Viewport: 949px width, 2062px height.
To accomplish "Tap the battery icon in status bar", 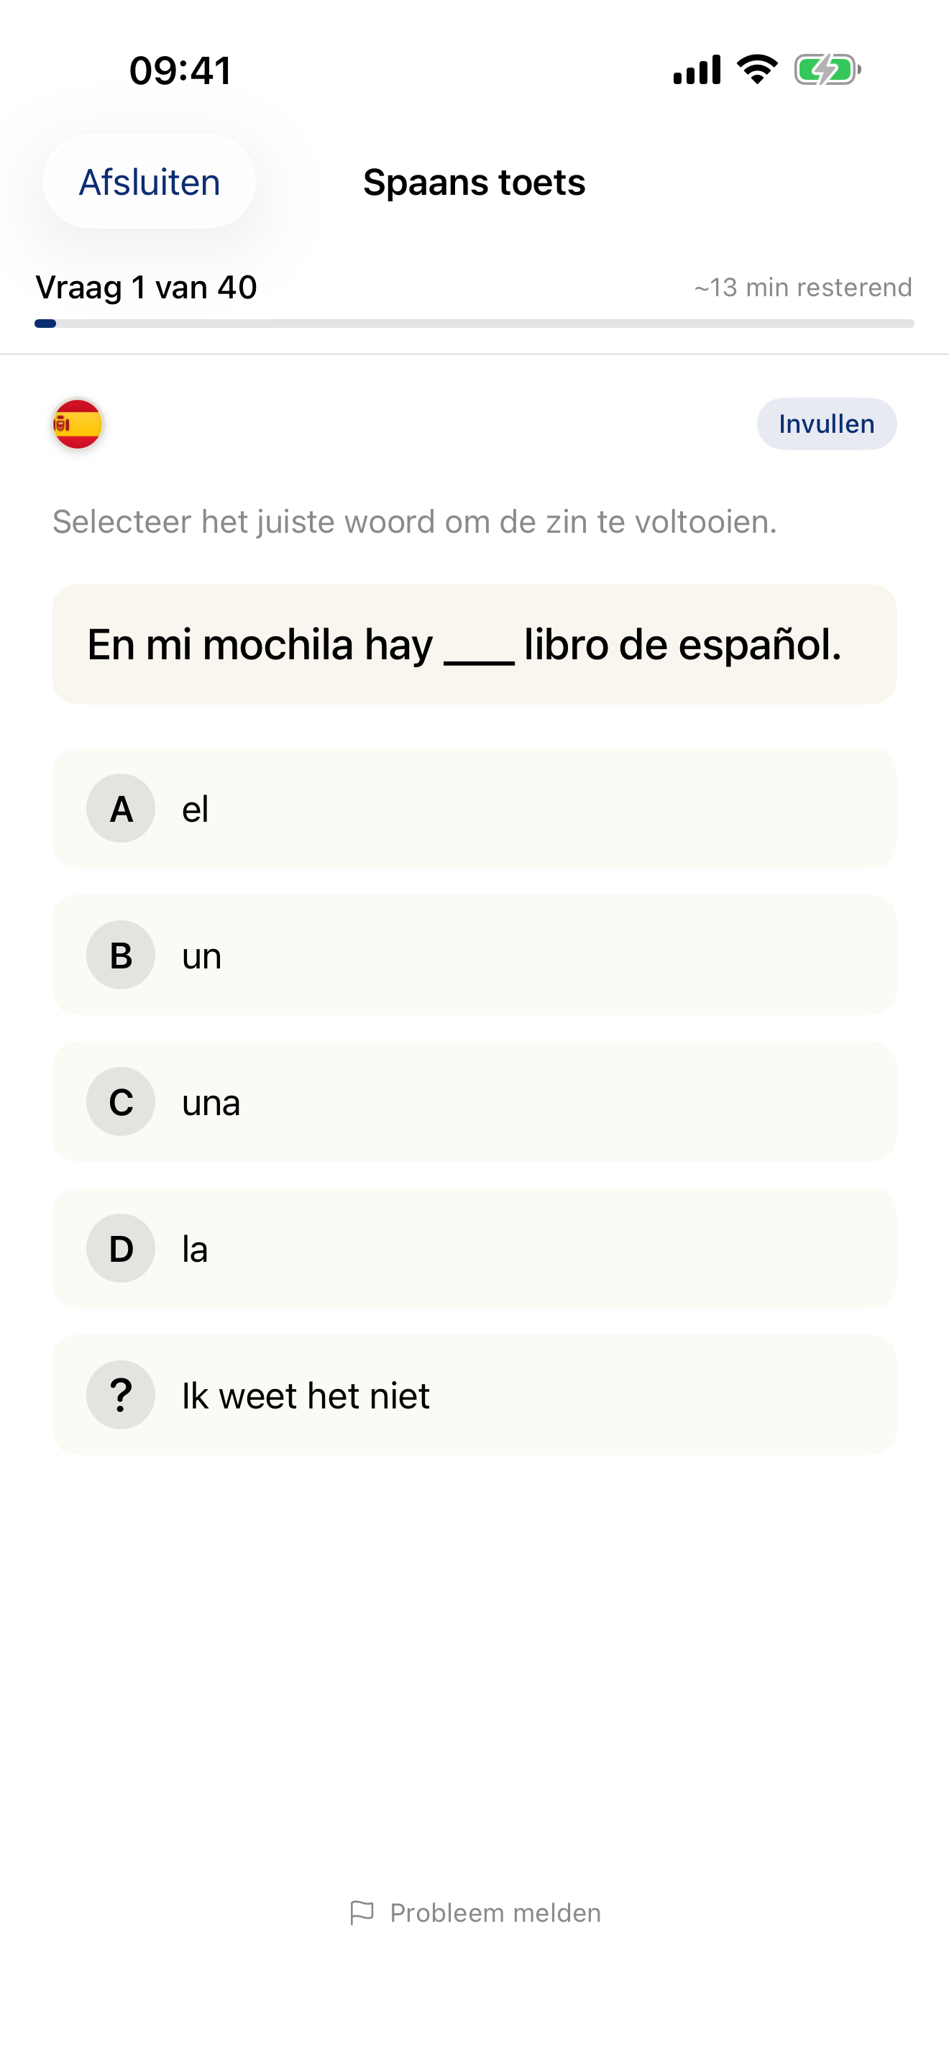I will [827, 70].
